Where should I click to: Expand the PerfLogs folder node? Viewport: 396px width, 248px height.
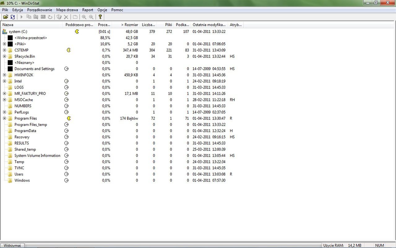[x=5, y=112]
